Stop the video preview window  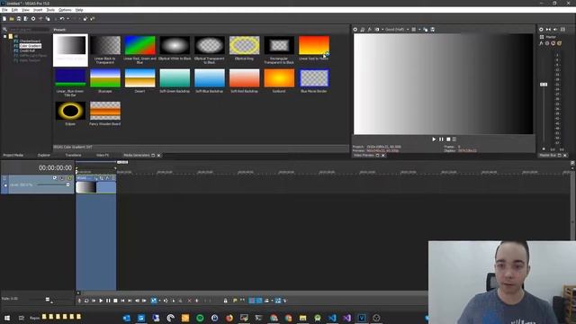448,139
